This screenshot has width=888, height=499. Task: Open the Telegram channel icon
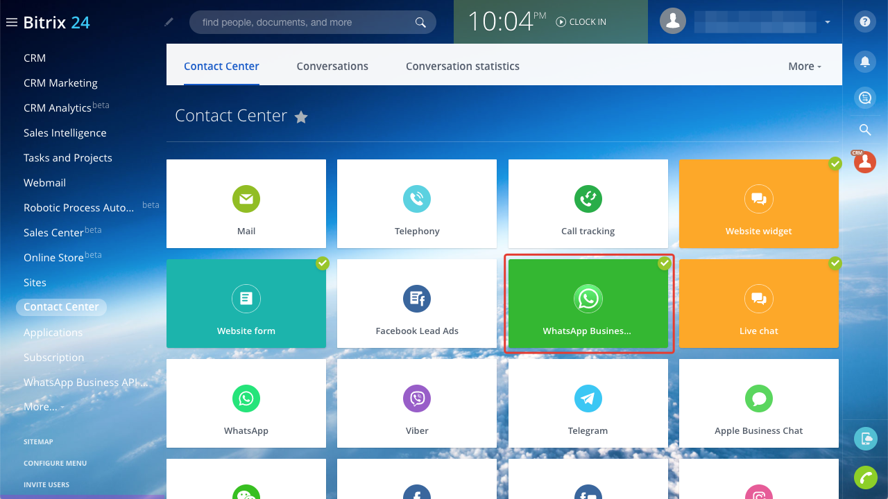pos(588,399)
